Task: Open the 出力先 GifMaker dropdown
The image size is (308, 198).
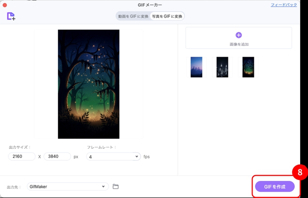Action: point(67,187)
